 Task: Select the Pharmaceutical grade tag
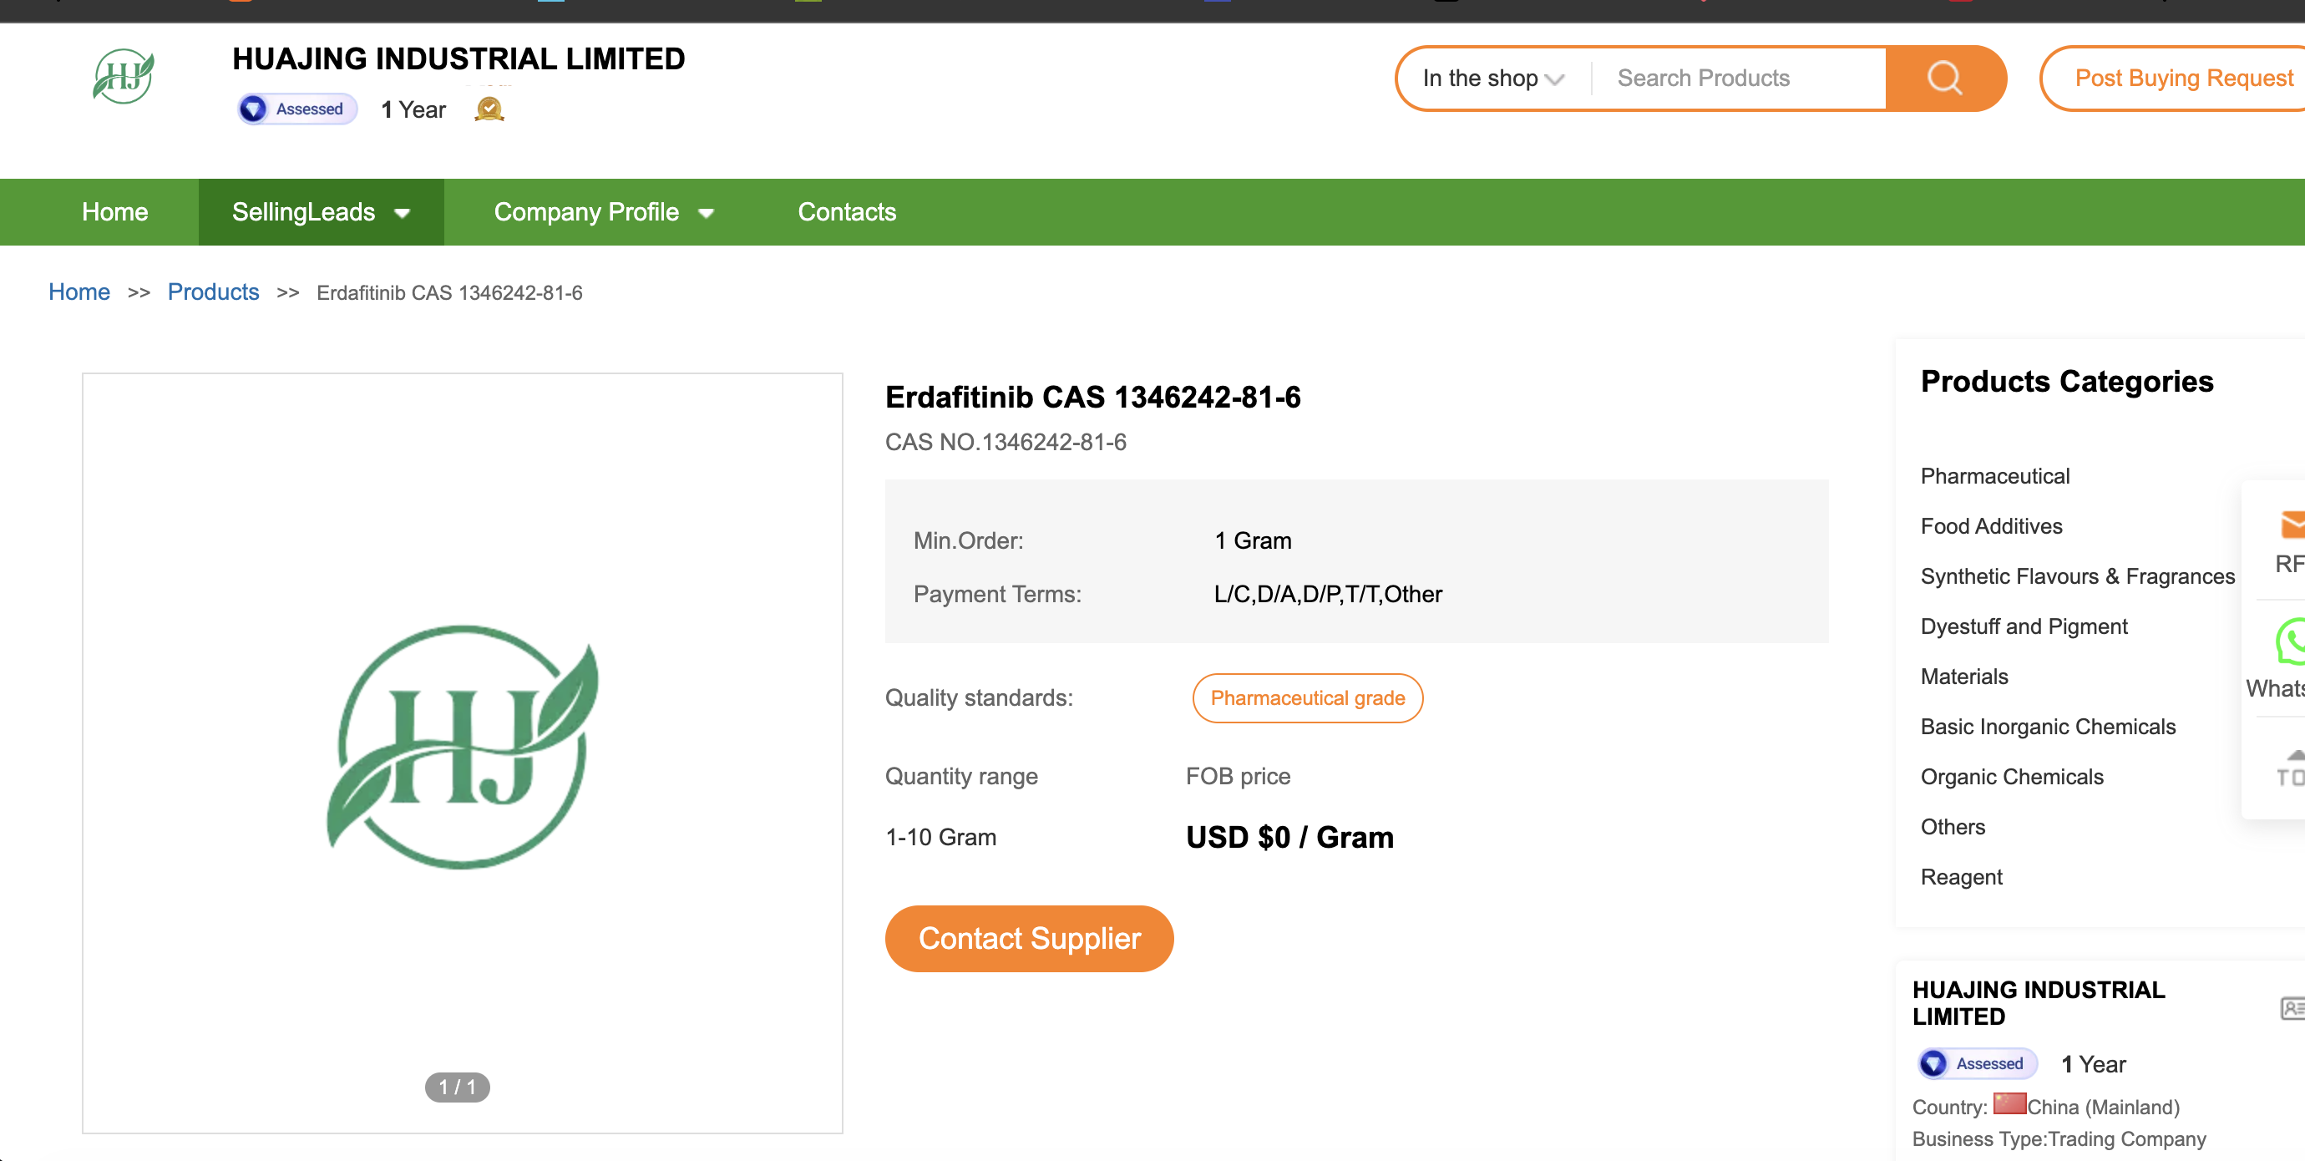(x=1307, y=698)
